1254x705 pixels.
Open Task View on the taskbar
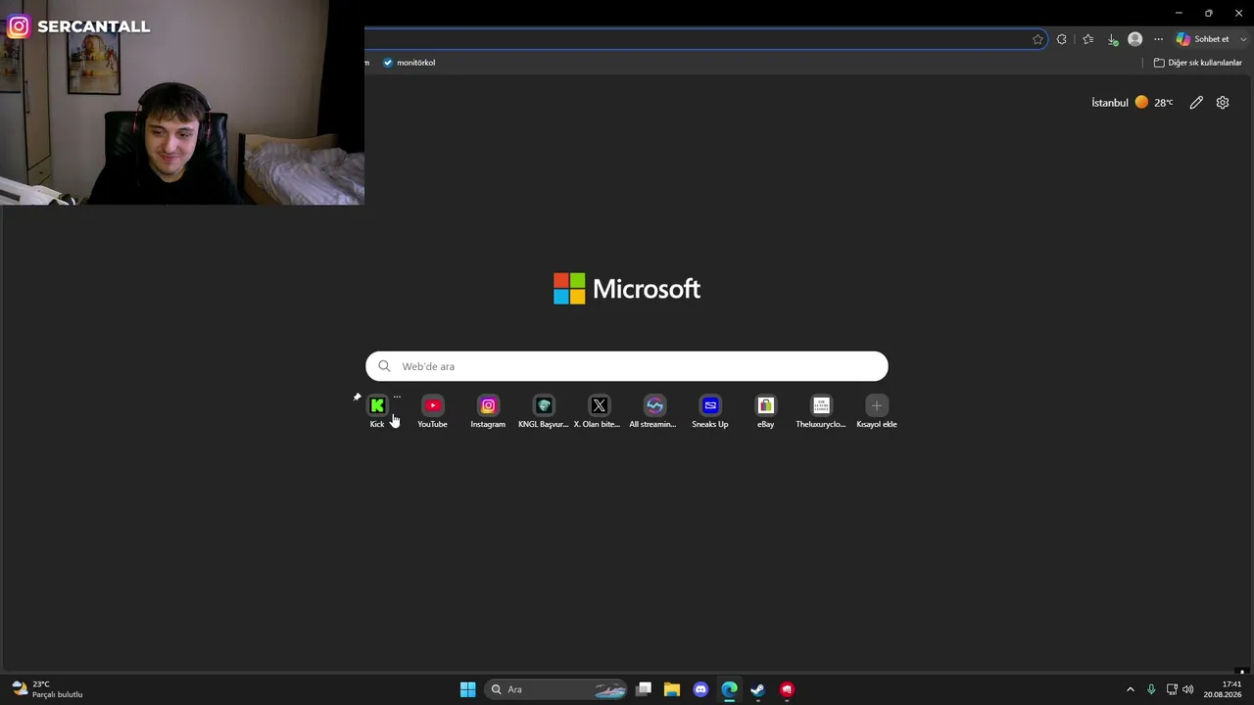644,689
